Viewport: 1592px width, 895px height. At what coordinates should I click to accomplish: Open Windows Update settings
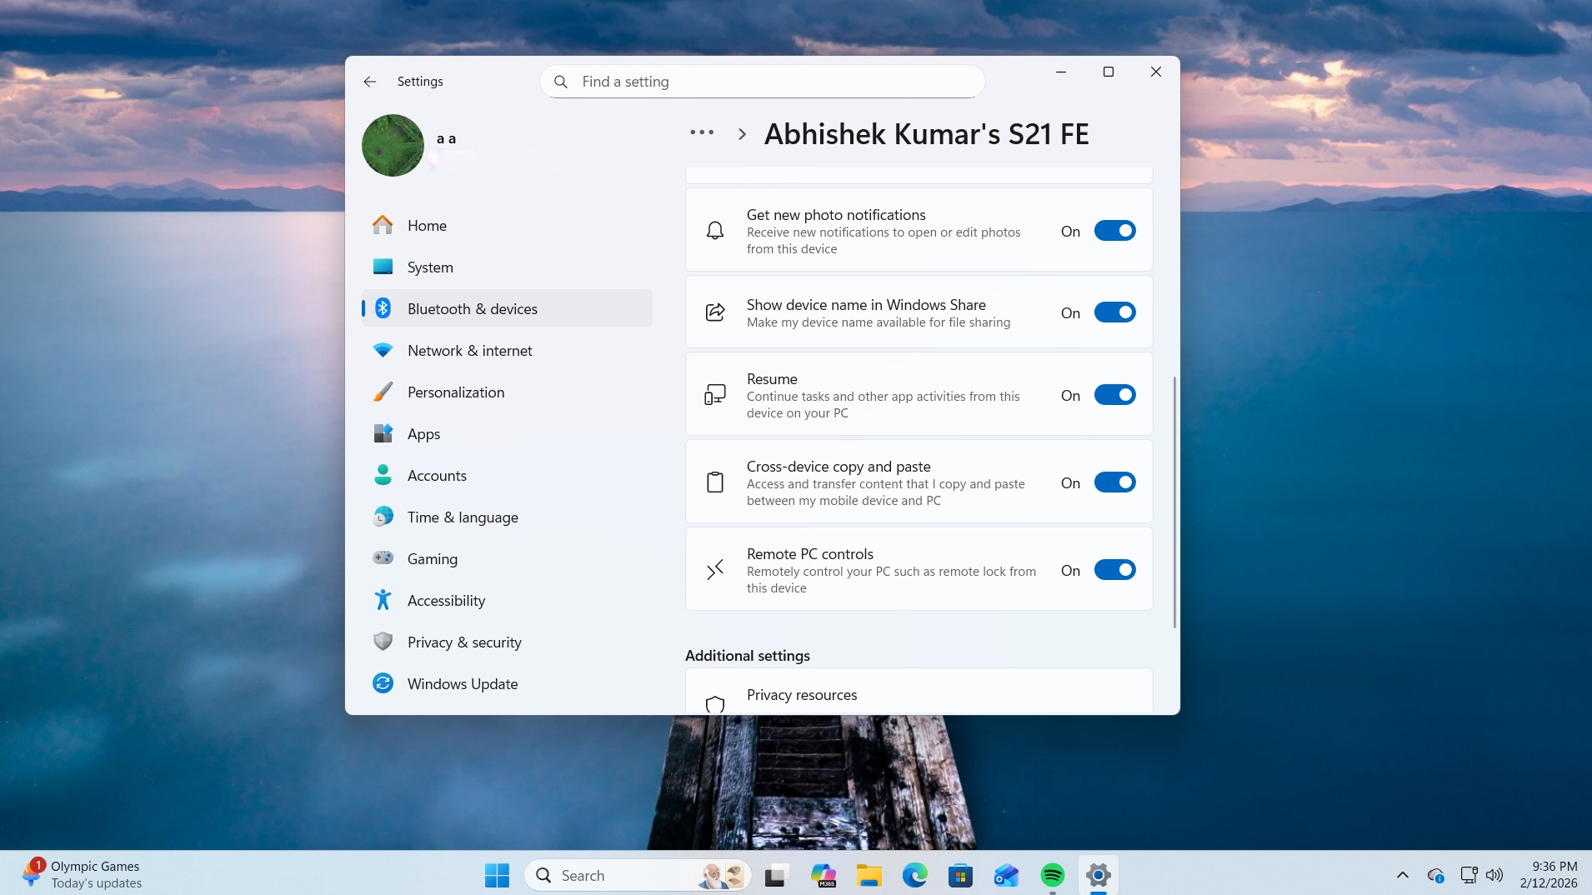click(461, 683)
